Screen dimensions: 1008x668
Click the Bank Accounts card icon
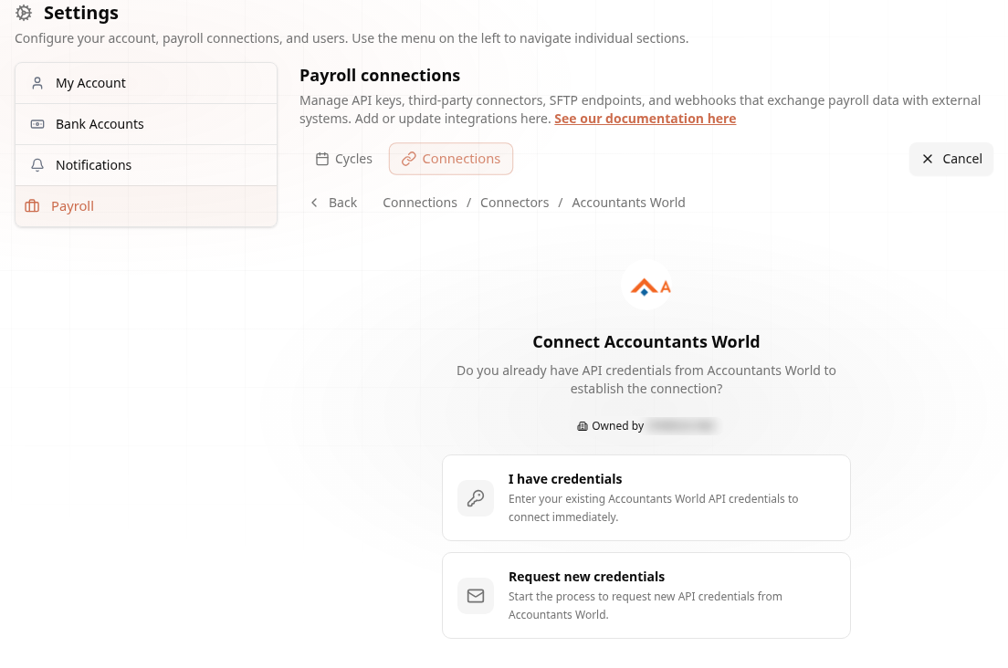point(37,124)
